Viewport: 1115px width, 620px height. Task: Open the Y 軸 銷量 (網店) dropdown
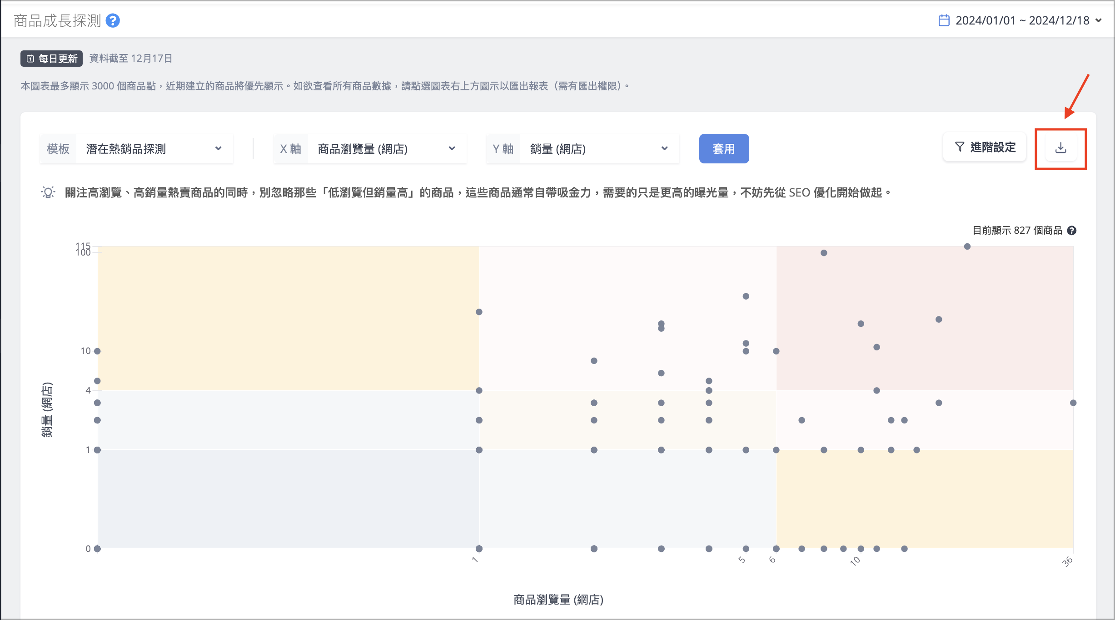pyautogui.click(x=582, y=149)
